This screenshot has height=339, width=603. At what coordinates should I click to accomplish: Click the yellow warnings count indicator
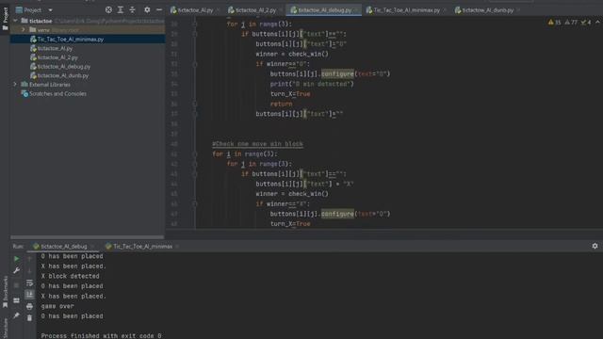554,23
